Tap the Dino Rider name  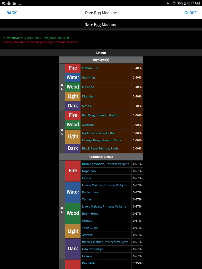pyautogui.click(x=89, y=263)
